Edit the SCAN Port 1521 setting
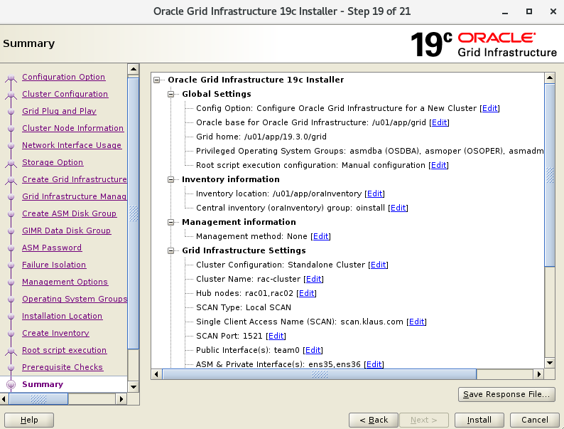 coord(276,336)
